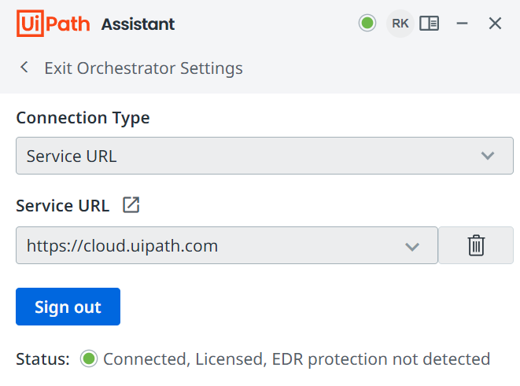The height and width of the screenshot is (386, 520).
Task: Open the RK user profile avatar
Action: pos(400,24)
